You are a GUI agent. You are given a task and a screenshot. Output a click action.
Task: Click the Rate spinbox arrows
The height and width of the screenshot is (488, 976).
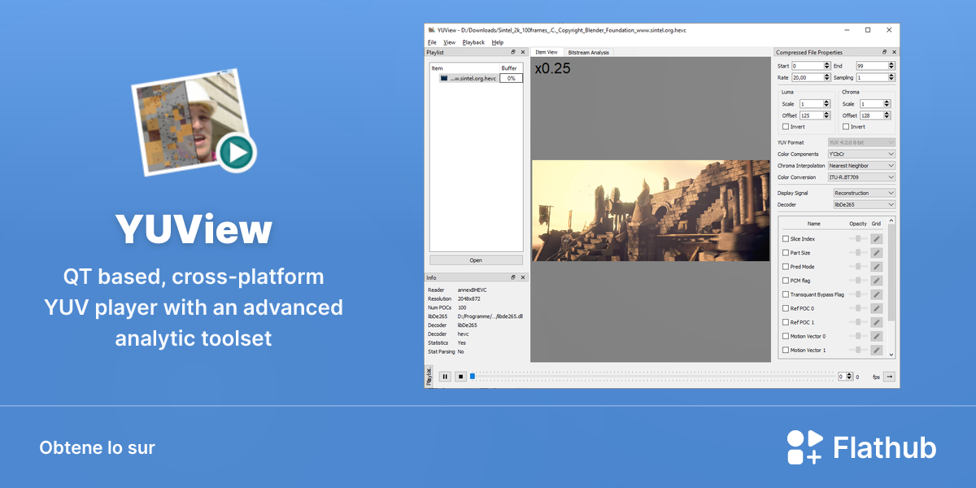tap(826, 77)
